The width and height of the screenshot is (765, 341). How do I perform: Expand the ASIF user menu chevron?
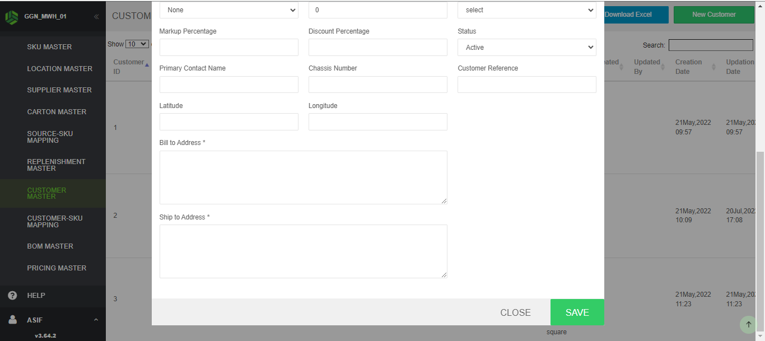[96, 320]
